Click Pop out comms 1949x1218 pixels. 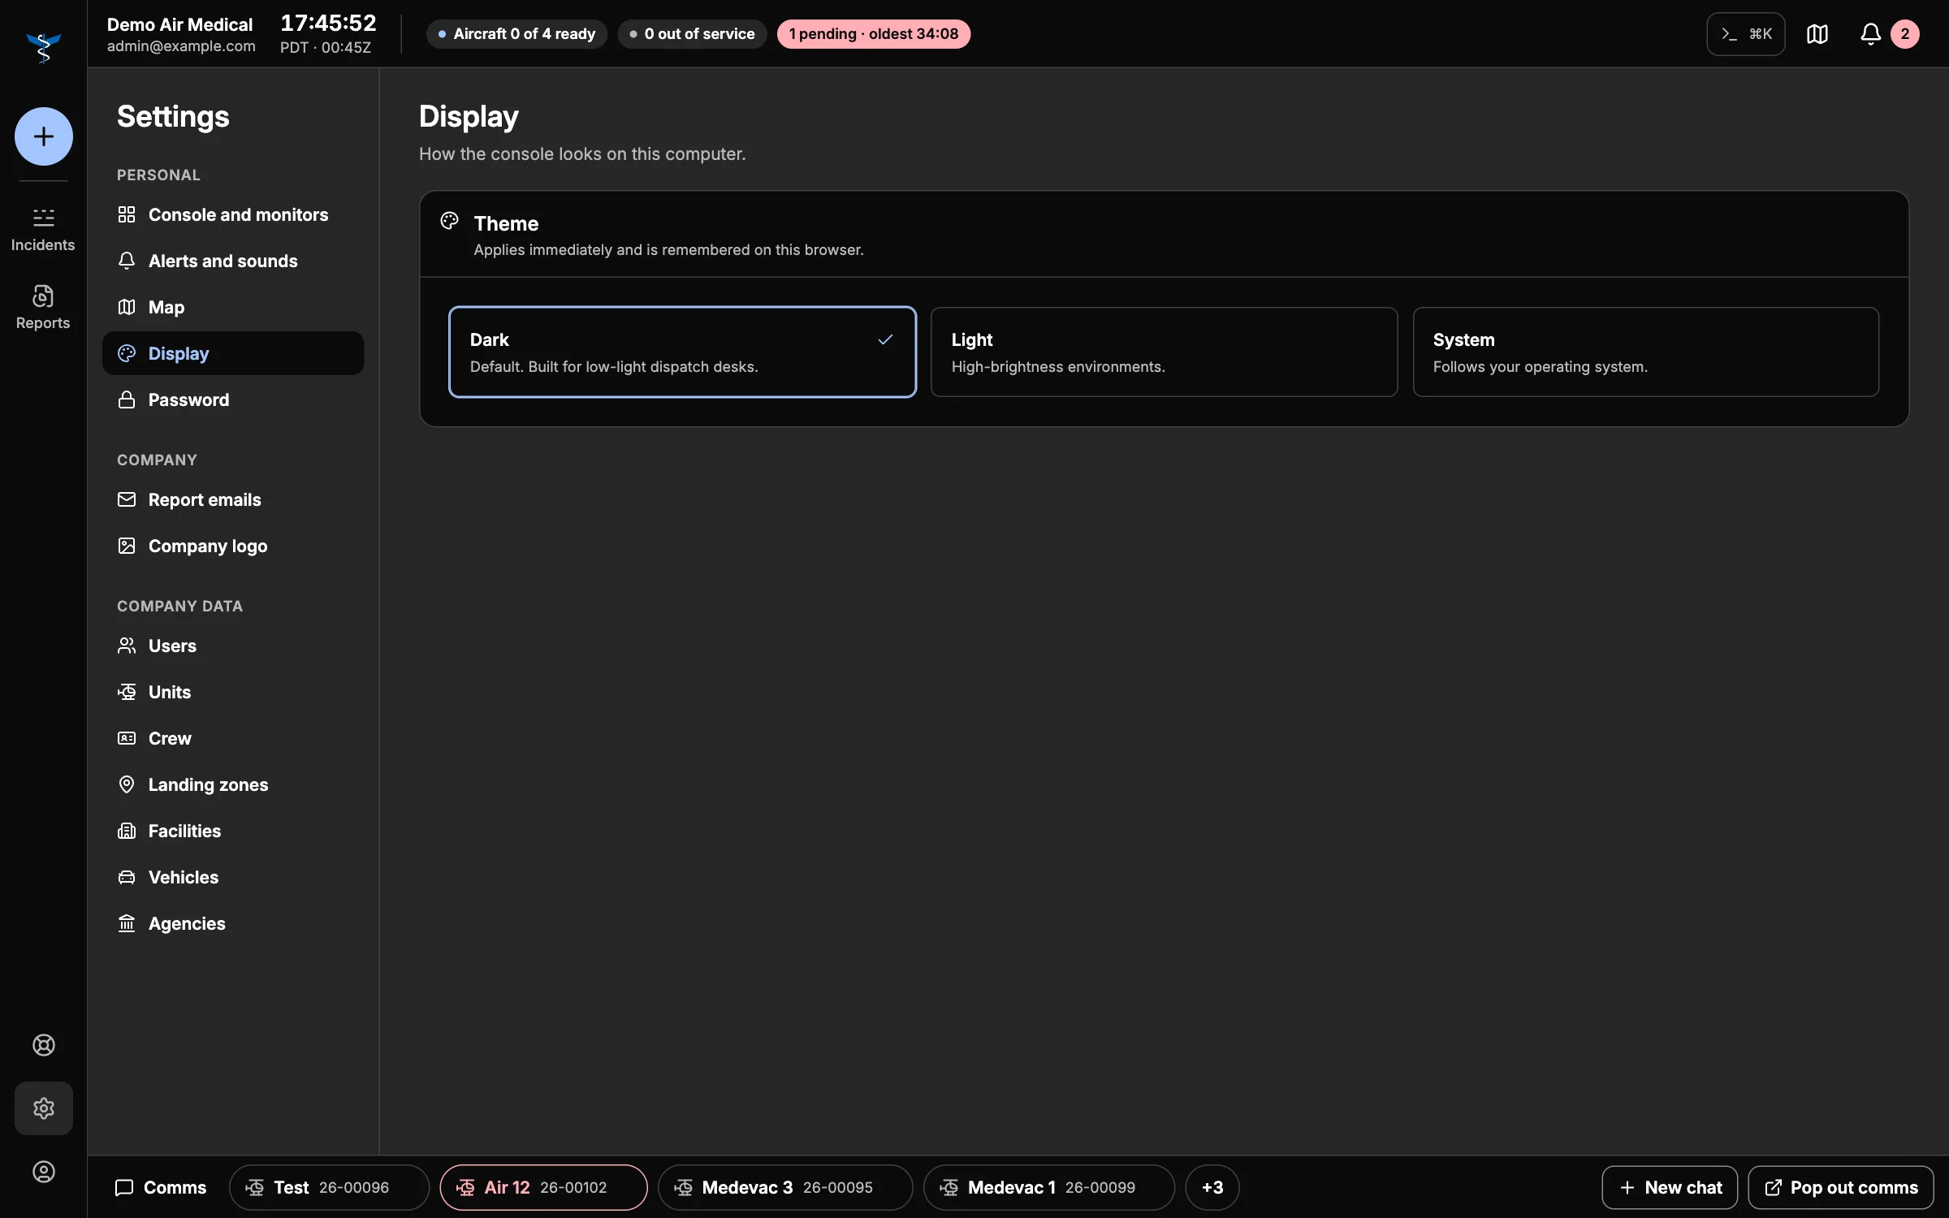(x=1841, y=1187)
